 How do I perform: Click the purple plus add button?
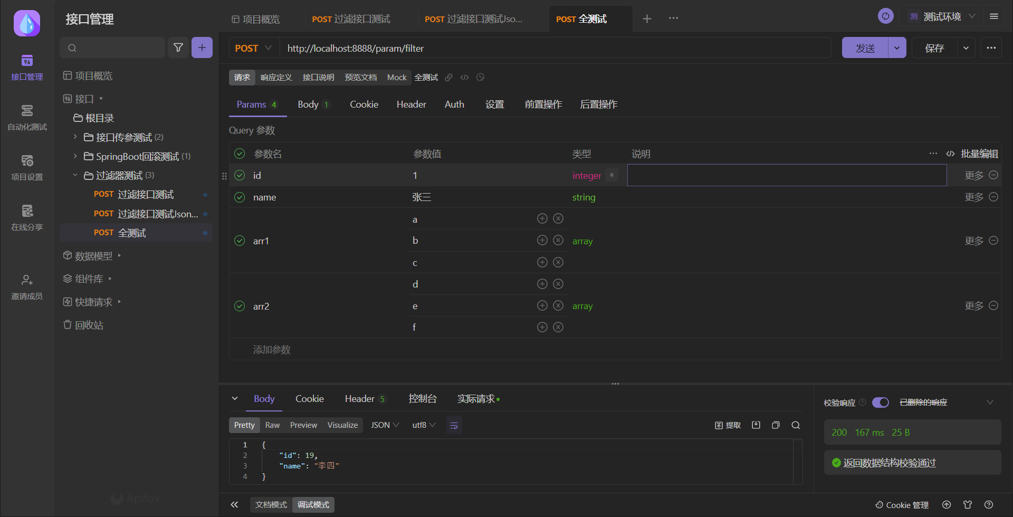coord(202,47)
